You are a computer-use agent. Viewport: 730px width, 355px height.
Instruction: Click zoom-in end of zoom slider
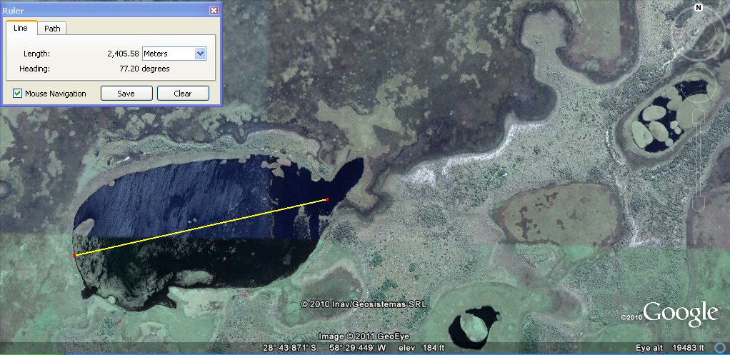(x=698, y=119)
